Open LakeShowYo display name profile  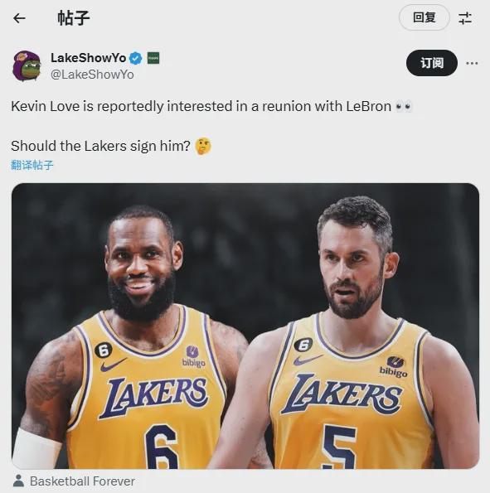89,58
